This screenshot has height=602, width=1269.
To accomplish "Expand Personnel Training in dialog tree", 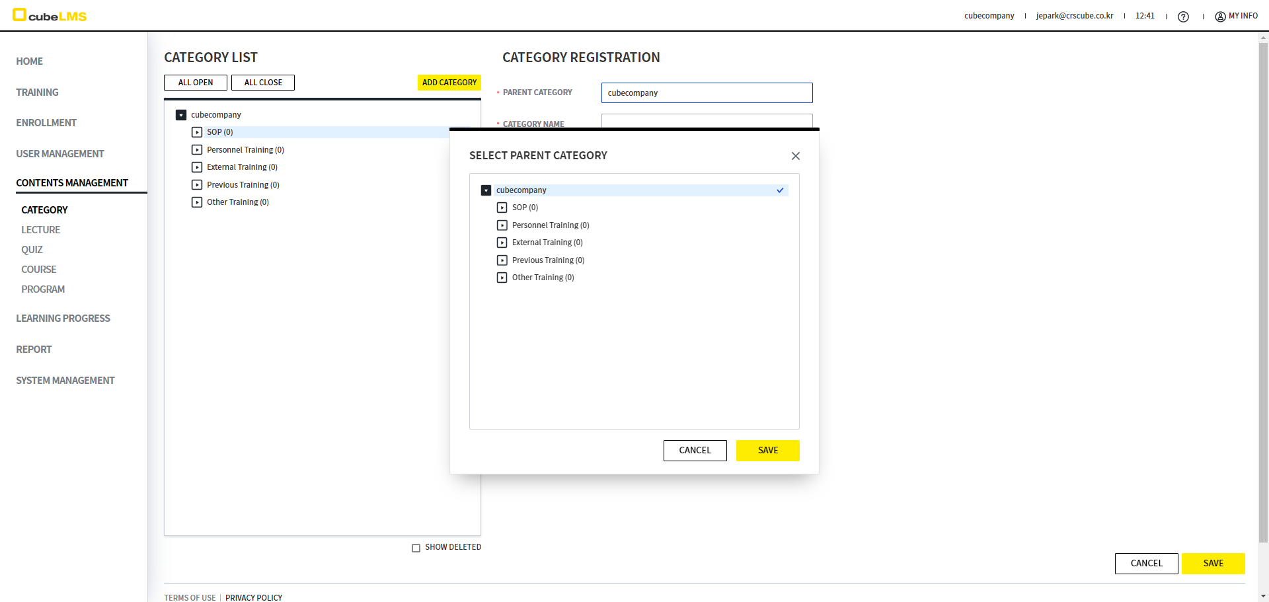I will (502, 225).
